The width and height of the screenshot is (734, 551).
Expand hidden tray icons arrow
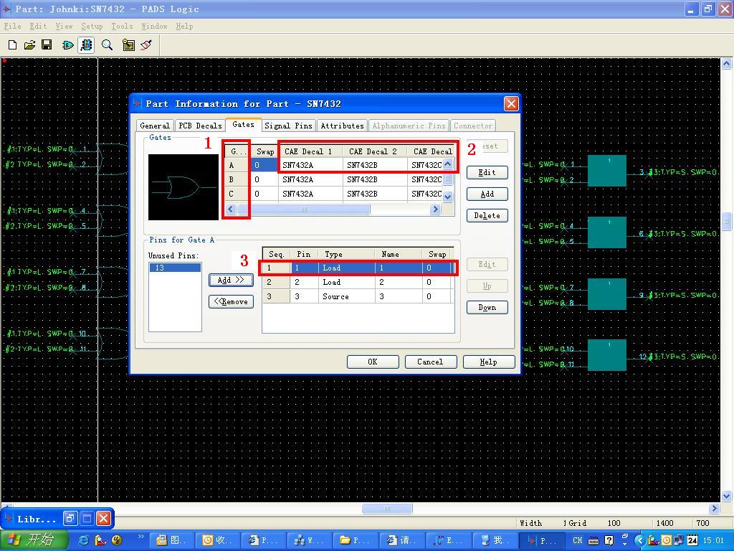tap(639, 540)
